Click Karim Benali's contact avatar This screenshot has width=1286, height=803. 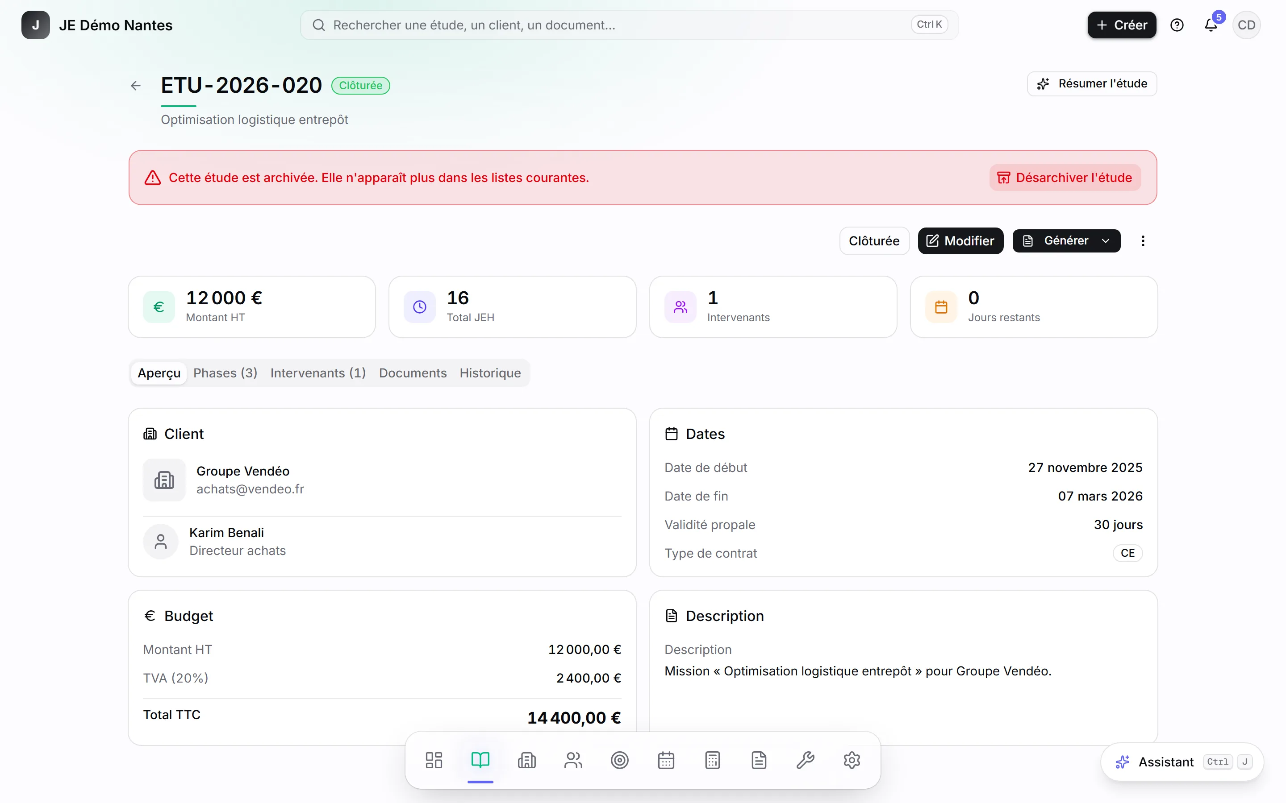pyautogui.click(x=160, y=542)
